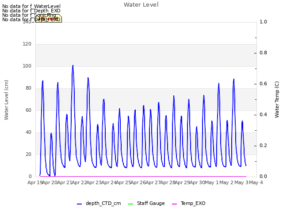Click the May 4 x-axis tick label
The width and height of the screenshot is (283, 212).
click(x=256, y=182)
